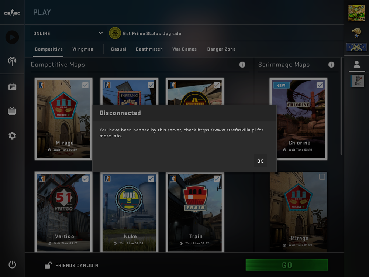Open the inventory briefcase icon
Viewport: 369px width, 277px height.
pos(12,86)
